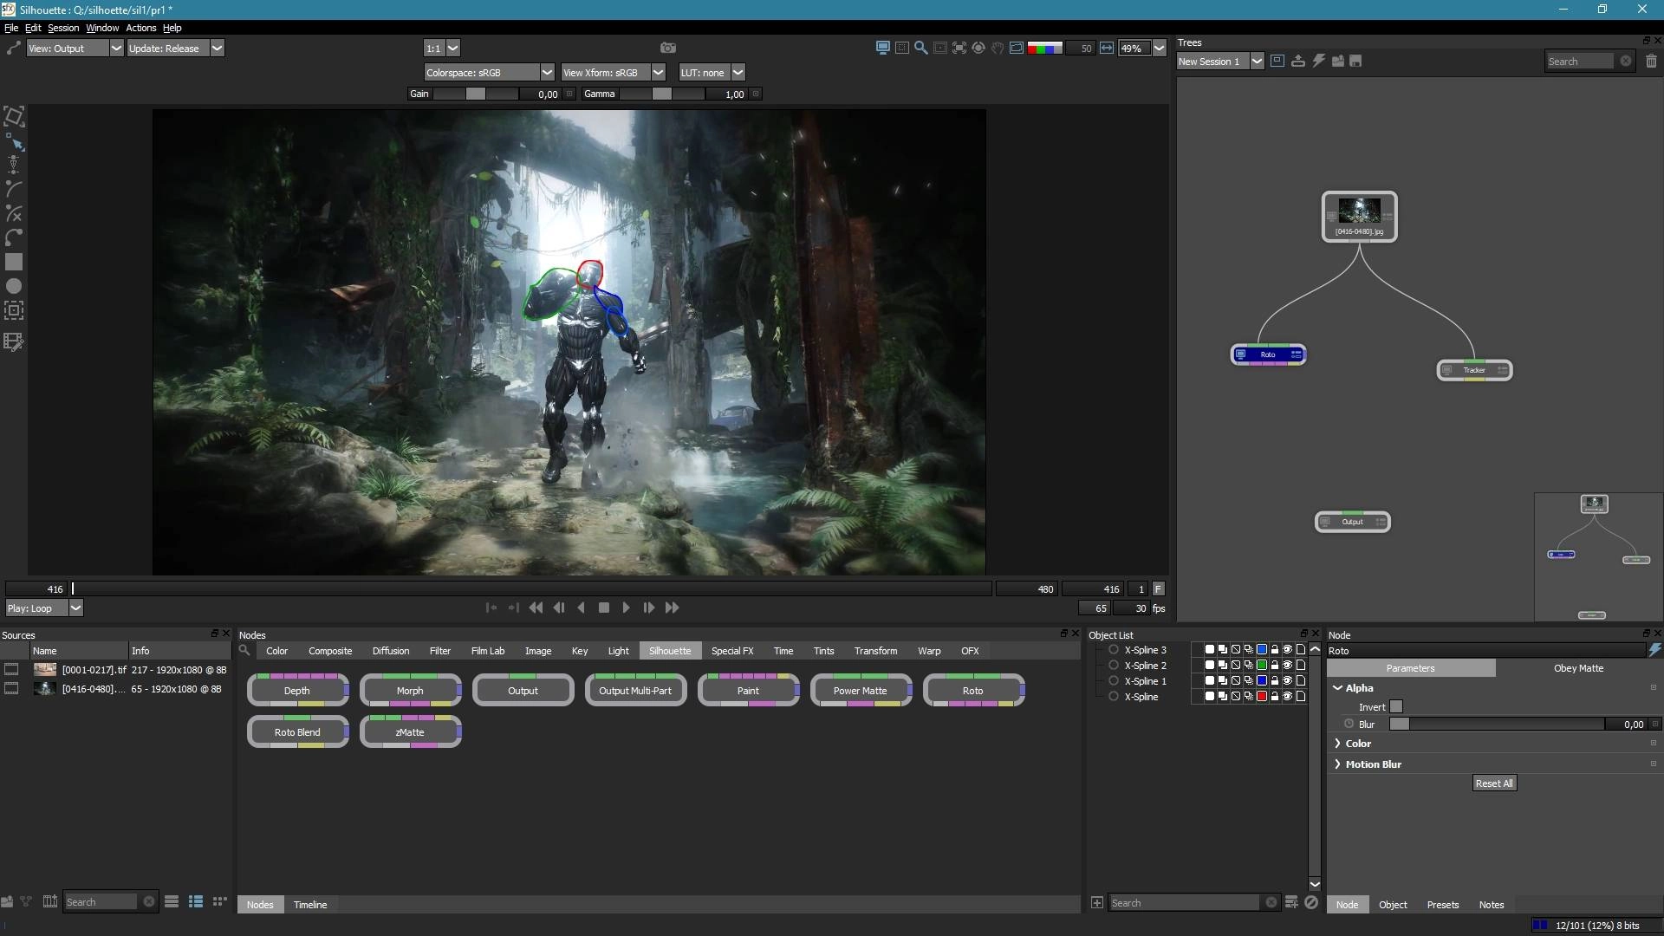Click the Sources thumbnail grid view icon

click(x=220, y=902)
